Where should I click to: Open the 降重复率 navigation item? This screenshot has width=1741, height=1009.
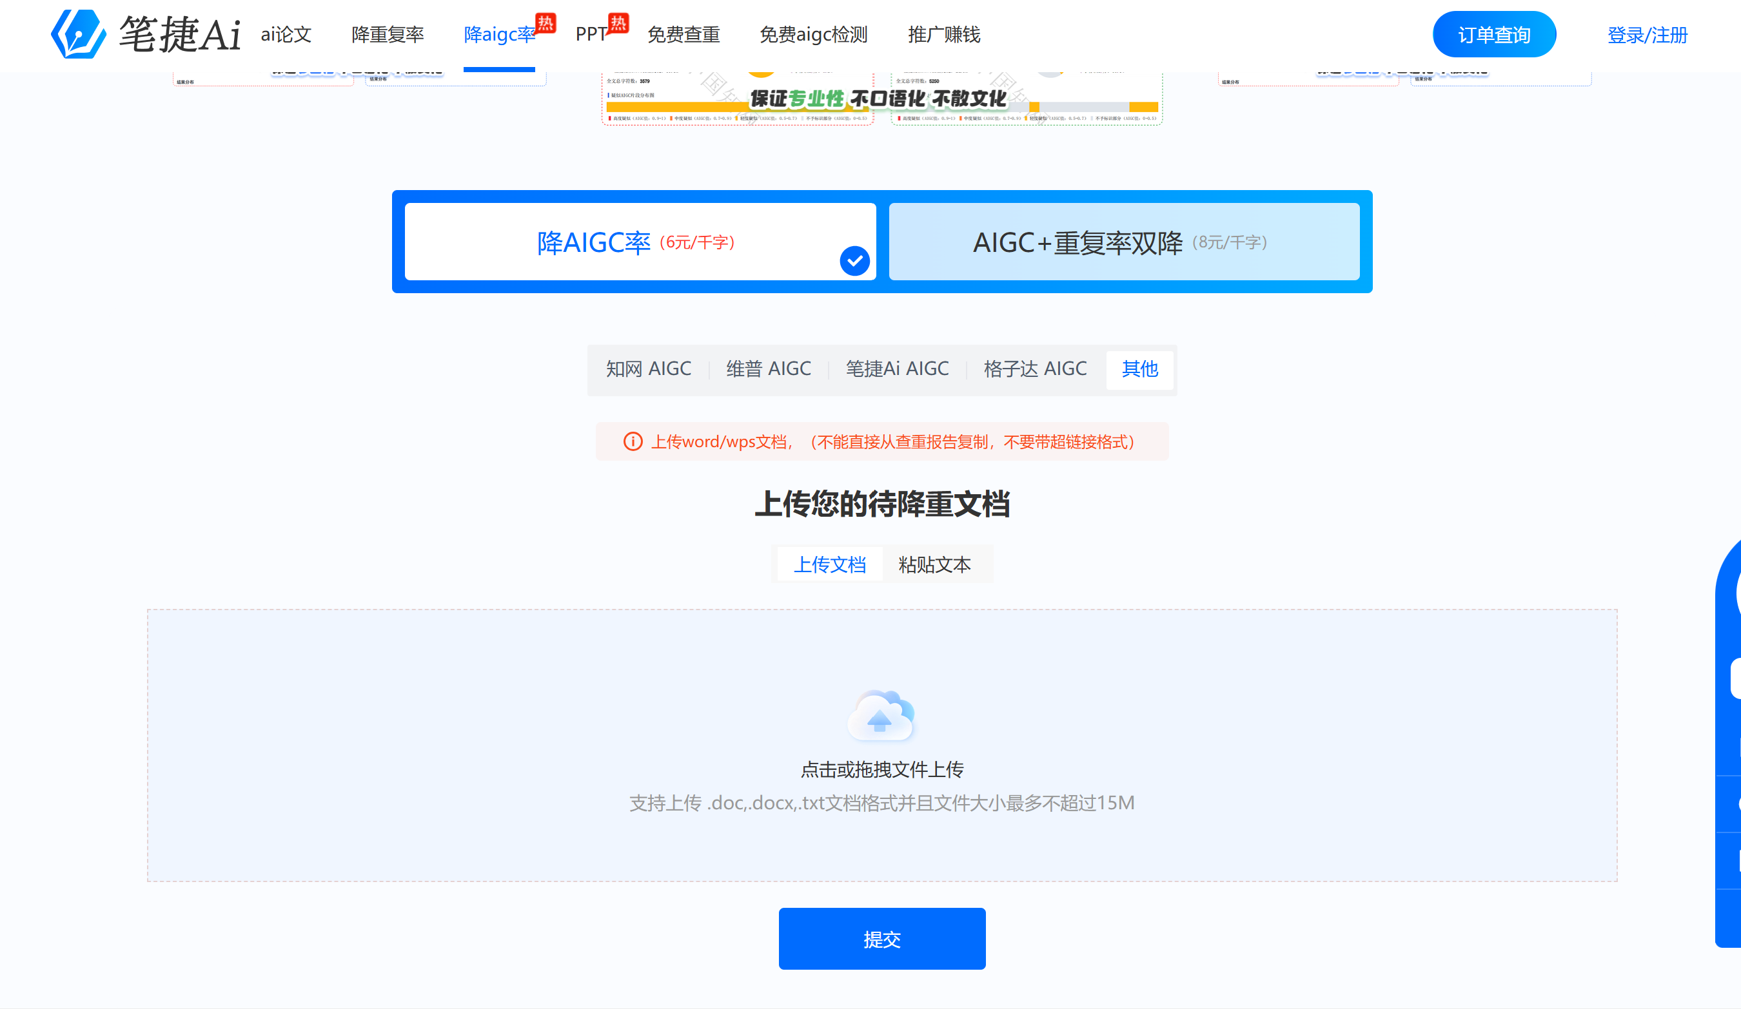point(388,35)
